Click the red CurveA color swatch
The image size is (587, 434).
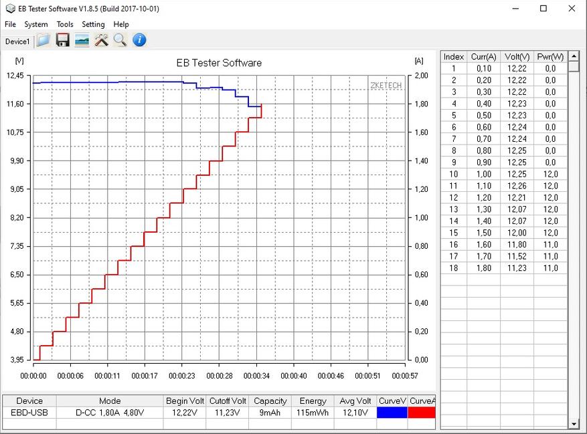point(422,413)
